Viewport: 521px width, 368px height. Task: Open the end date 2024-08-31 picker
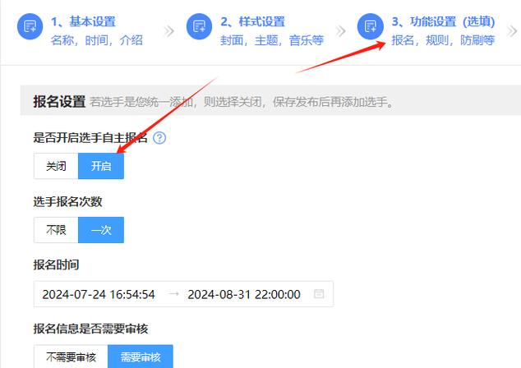pos(243,294)
